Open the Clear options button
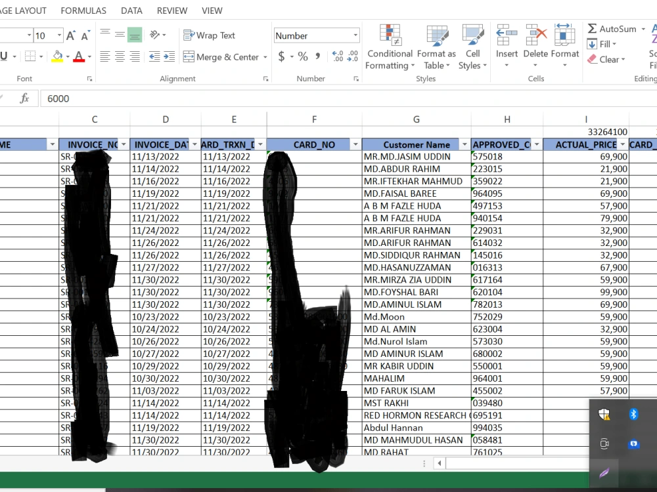 [606, 60]
